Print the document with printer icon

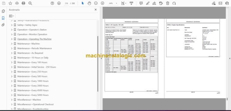pos(23,3)
